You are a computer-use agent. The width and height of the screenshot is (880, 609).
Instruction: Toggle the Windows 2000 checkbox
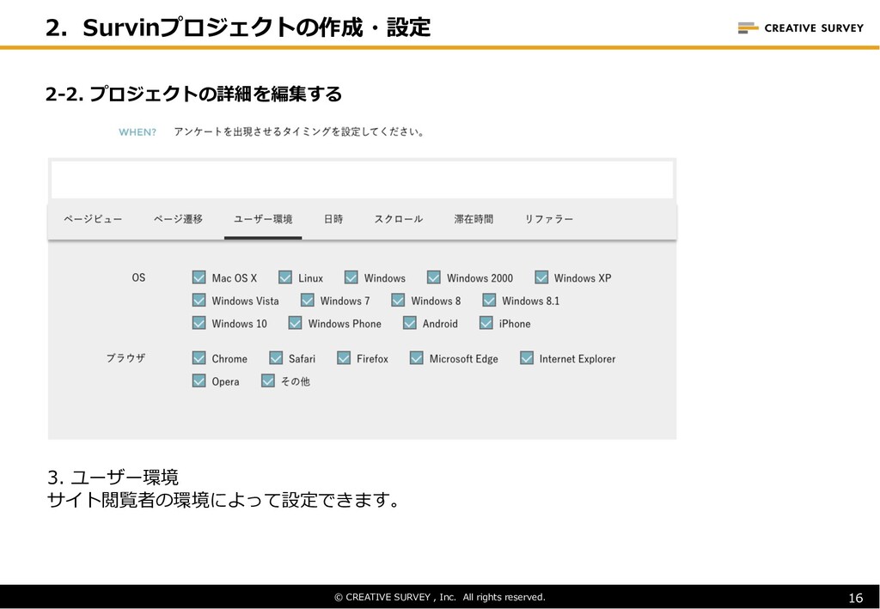pyautogui.click(x=434, y=277)
